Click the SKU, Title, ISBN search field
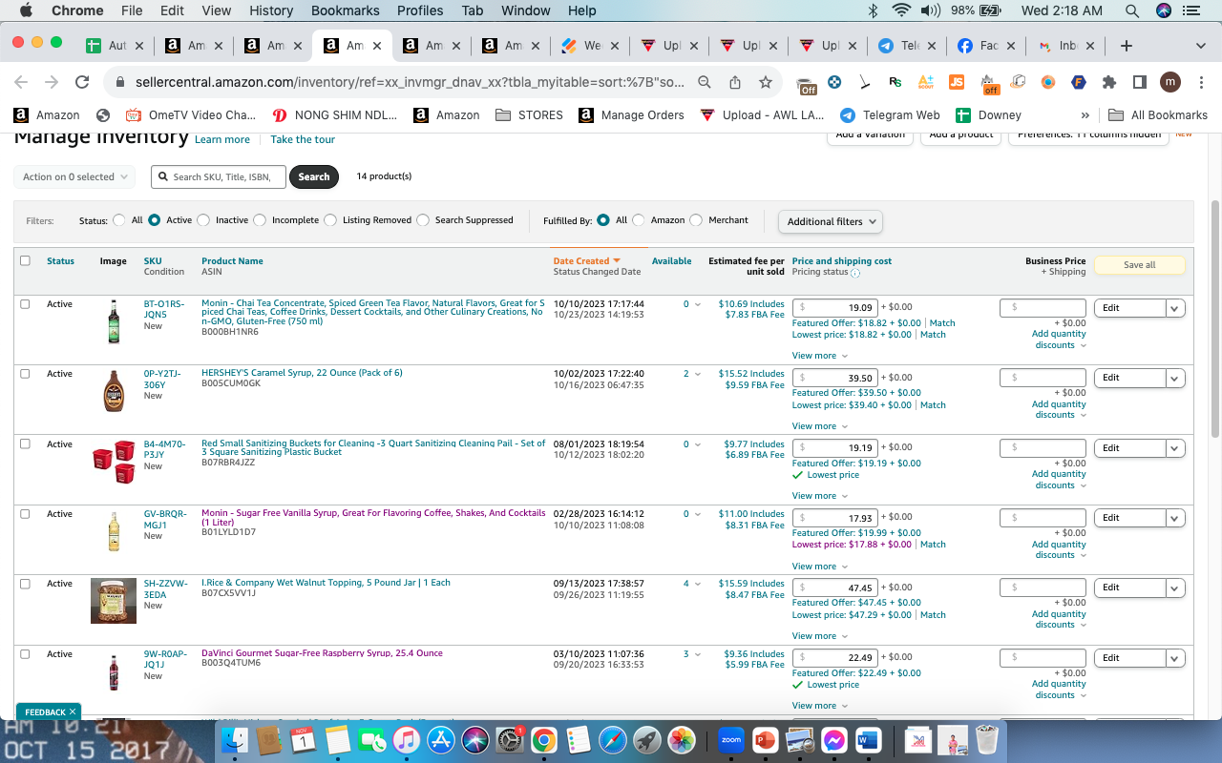1222x763 pixels. click(219, 176)
